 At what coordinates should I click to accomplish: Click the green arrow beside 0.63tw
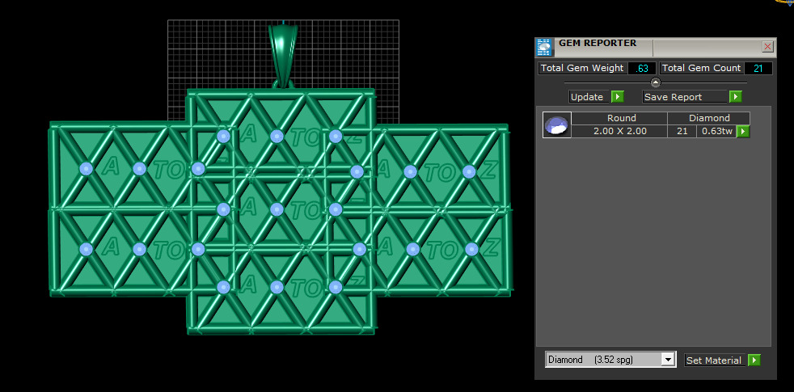coord(743,132)
